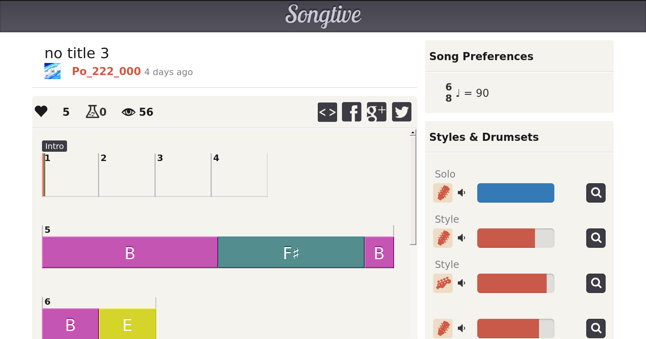The width and height of the screenshot is (646, 339).
Task: Click the Intro section label
Action: pyautogui.click(x=55, y=146)
